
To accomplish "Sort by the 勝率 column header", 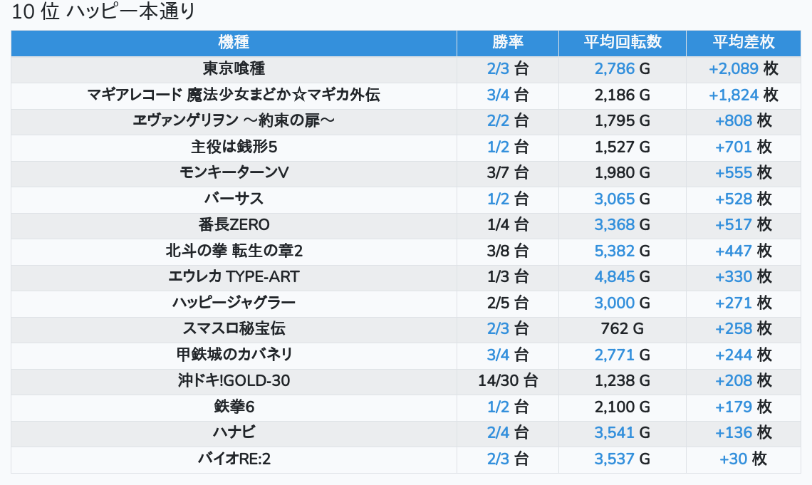I will point(507,42).
